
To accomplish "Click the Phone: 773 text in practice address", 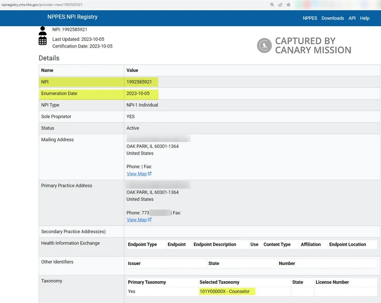I will pos(138,213).
